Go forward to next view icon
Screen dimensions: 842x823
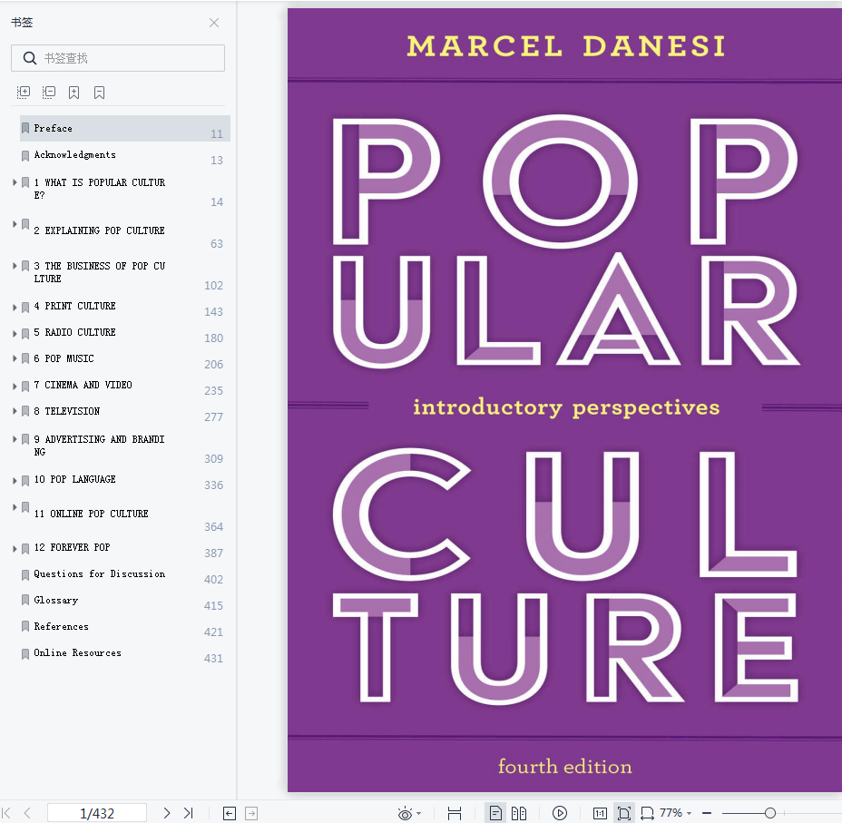click(x=251, y=813)
